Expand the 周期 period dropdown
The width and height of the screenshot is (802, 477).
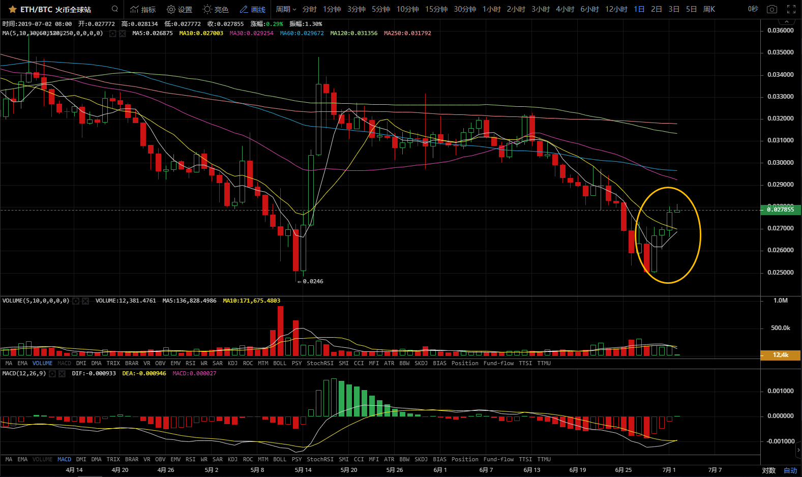[286, 9]
